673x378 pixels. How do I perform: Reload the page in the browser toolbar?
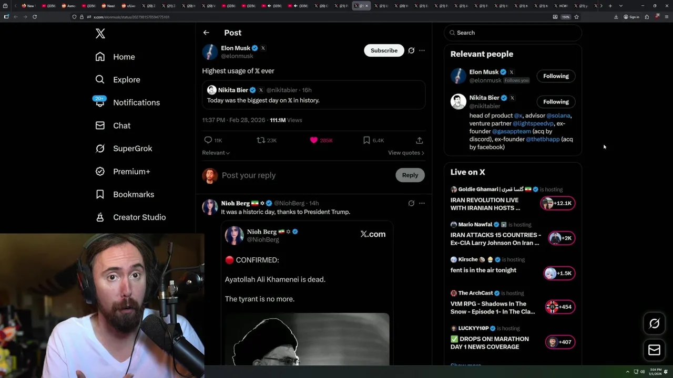pos(35,17)
